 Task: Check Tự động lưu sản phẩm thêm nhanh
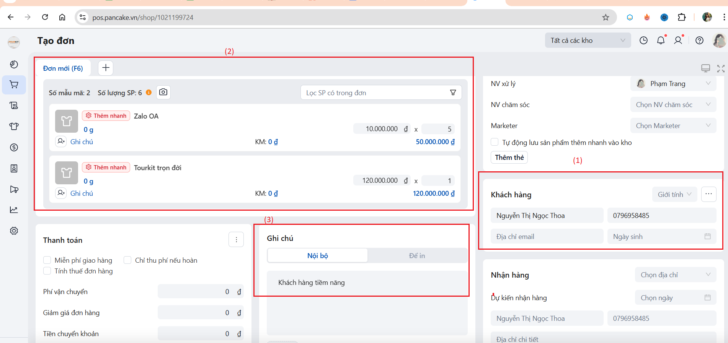point(495,142)
